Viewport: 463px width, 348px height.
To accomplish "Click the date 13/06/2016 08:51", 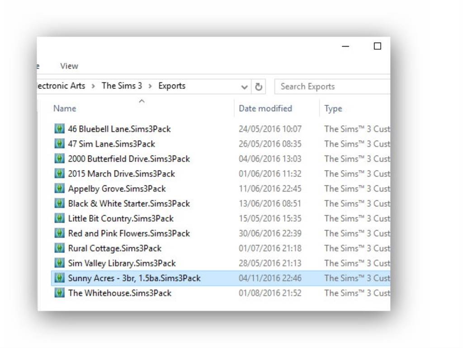I will pyautogui.click(x=270, y=203).
